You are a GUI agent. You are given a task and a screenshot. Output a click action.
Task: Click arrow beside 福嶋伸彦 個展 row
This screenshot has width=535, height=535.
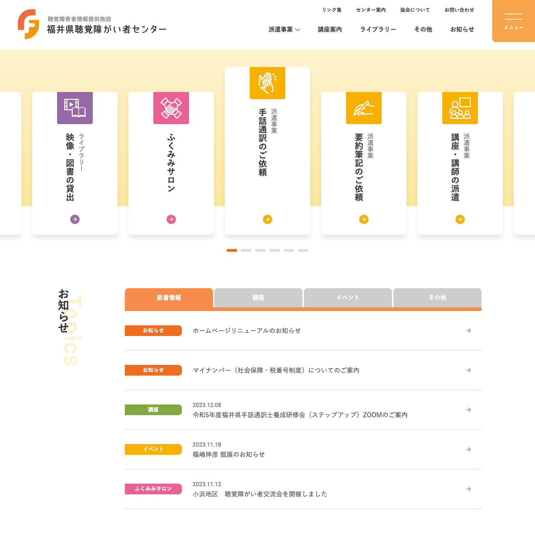pos(469,449)
